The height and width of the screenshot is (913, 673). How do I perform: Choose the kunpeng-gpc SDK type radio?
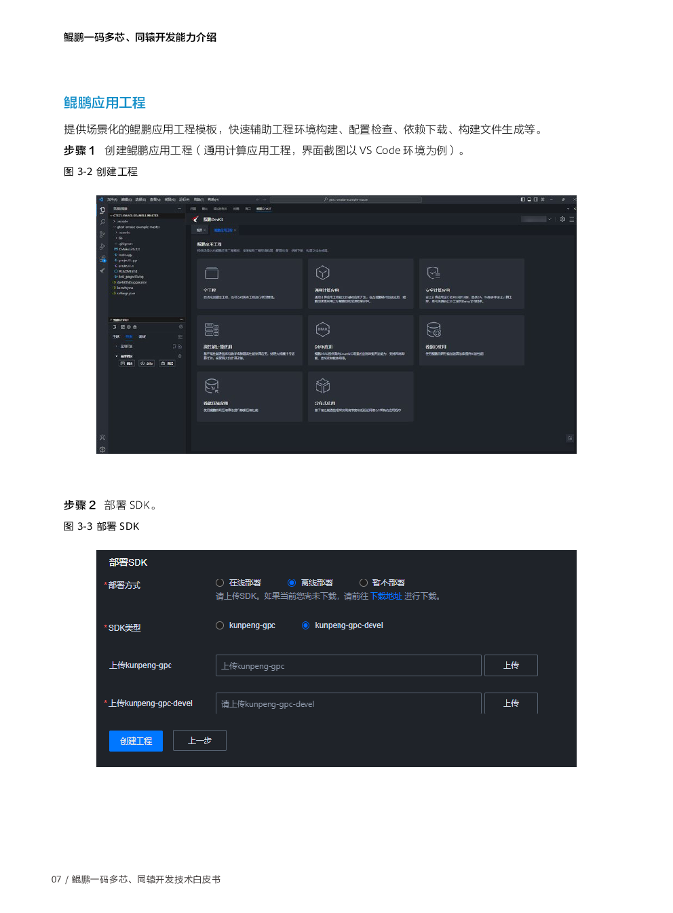[220, 625]
